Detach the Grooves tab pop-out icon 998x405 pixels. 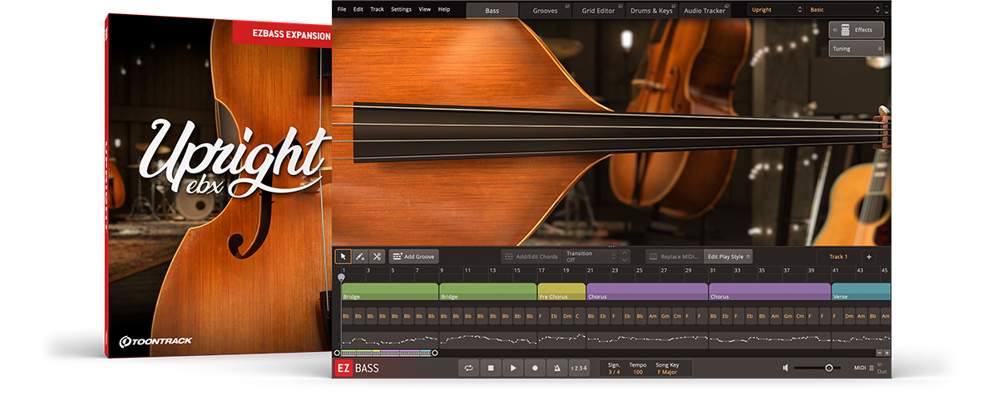tap(568, 5)
